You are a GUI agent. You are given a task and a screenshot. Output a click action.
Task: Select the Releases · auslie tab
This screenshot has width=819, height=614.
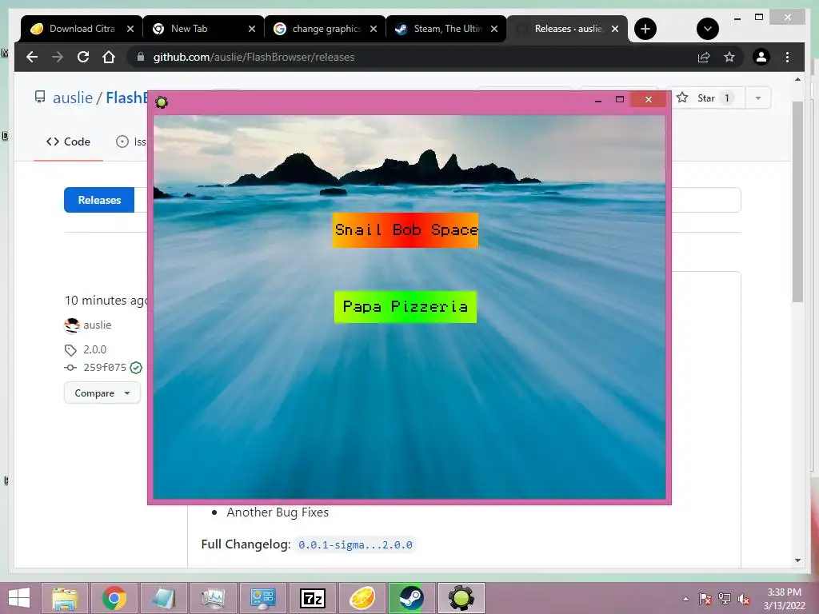[x=567, y=29]
